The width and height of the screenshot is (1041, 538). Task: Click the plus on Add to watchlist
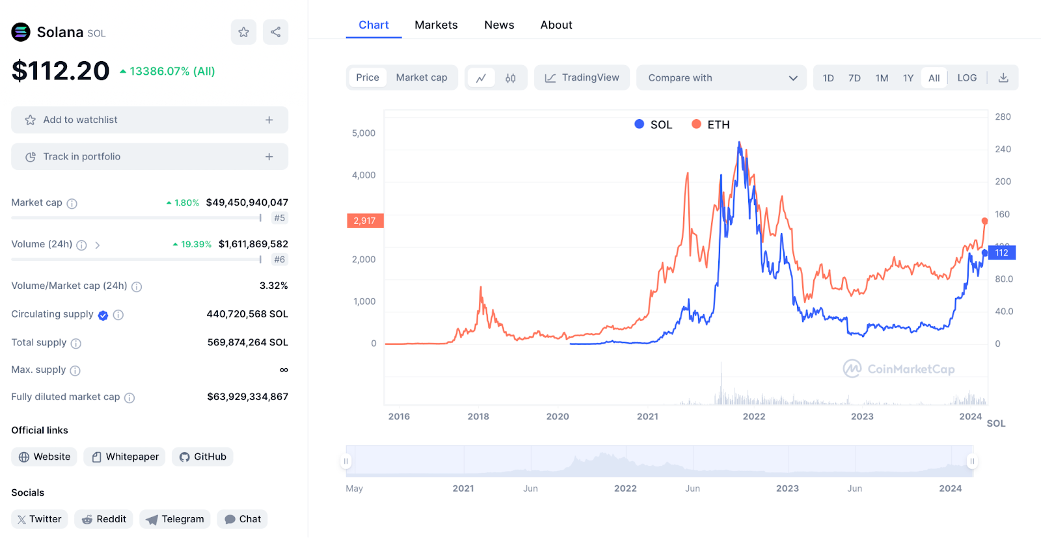click(269, 120)
